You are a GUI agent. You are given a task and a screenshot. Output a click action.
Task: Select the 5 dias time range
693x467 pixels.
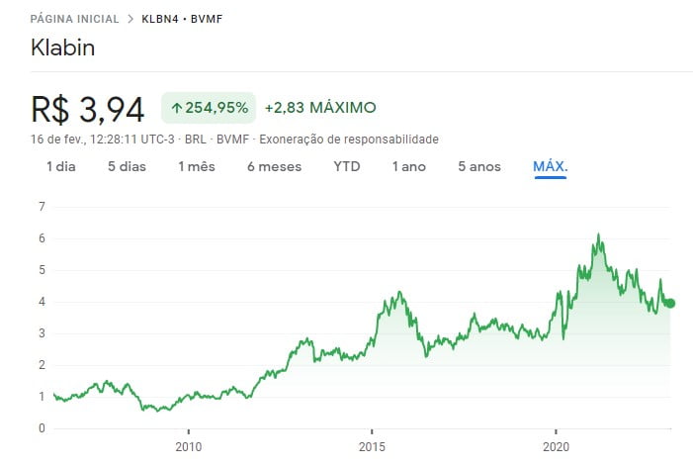click(x=127, y=166)
